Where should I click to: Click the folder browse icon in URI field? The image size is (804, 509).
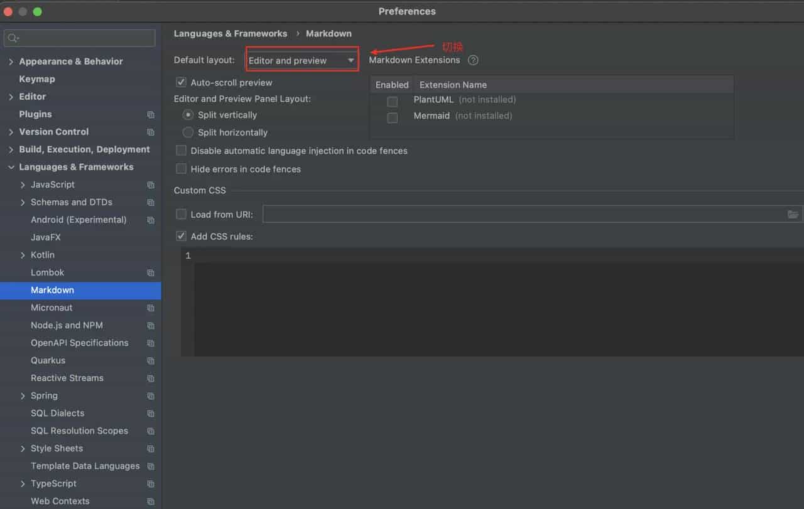click(793, 215)
